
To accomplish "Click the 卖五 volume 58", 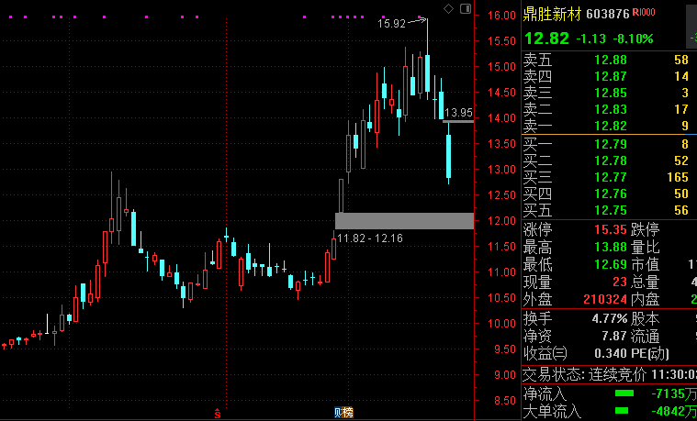I will (x=681, y=60).
